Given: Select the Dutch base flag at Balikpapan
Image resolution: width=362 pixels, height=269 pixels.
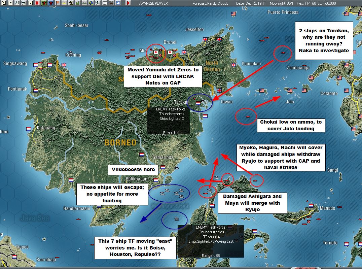Looking at the screenshot, I should (156, 180).
